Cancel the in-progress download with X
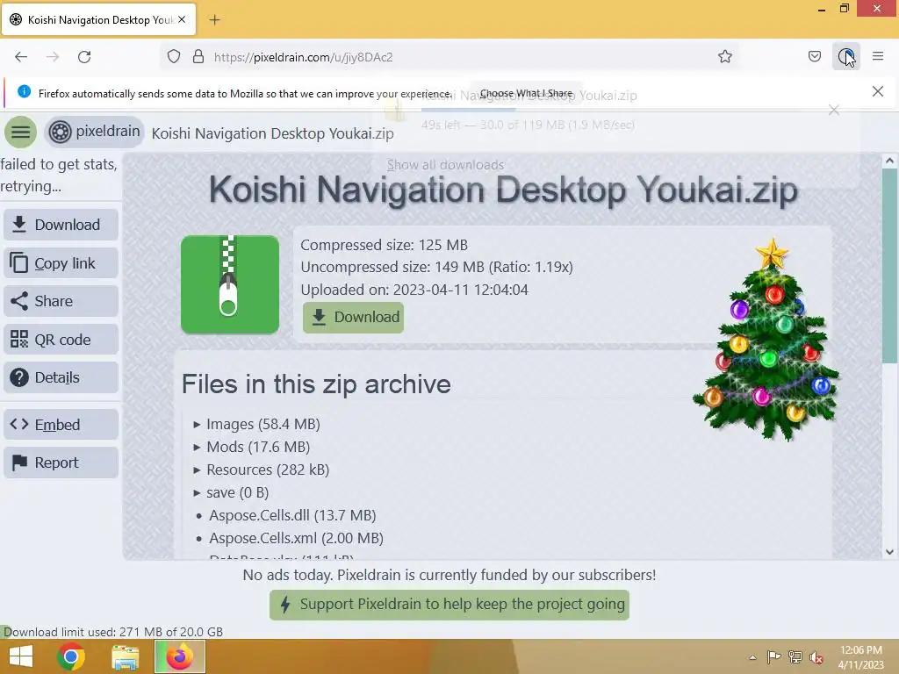The width and height of the screenshot is (899, 674). pyautogui.click(x=834, y=110)
